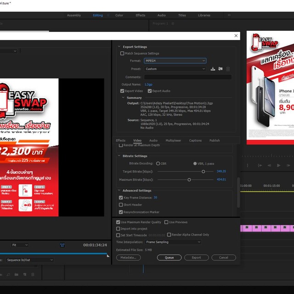Screen dimensions: 294x294
Task: Click the Maximum Bitrate slider handle
Action: tap(189, 180)
